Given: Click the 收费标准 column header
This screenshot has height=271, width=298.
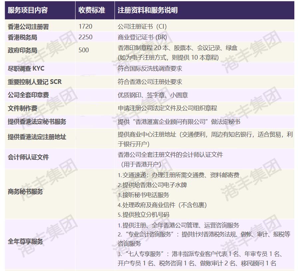Looking at the screenshot, I should [93, 10].
